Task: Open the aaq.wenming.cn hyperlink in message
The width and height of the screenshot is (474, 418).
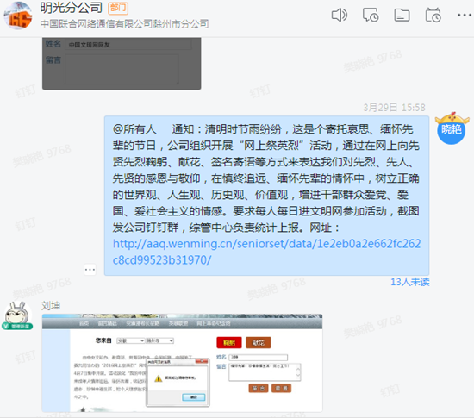Action: [x=266, y=252]
